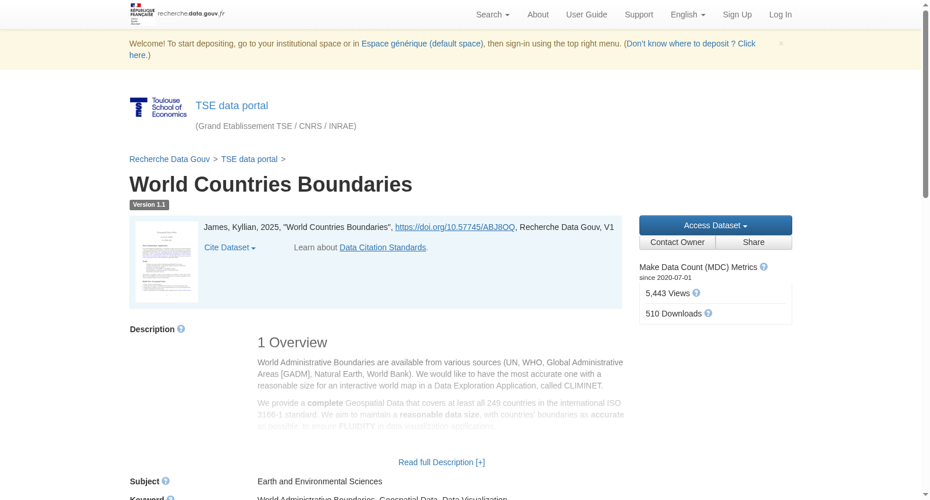Open the dataset document thumbnail preview

click(x=167, y=262)
